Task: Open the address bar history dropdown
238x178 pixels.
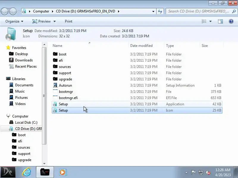Action: 153,11
